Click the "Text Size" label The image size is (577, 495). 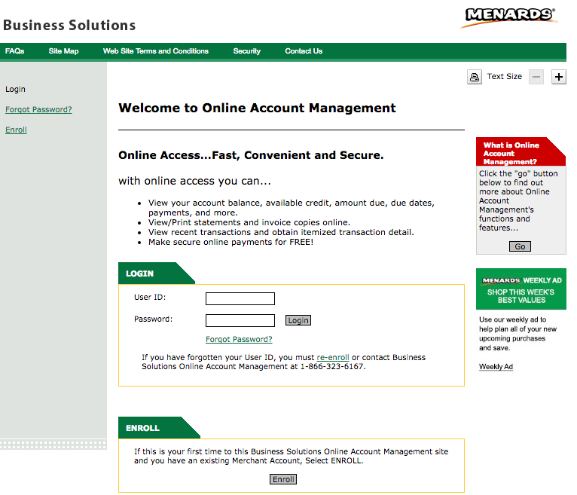click(x=504, y=77)
